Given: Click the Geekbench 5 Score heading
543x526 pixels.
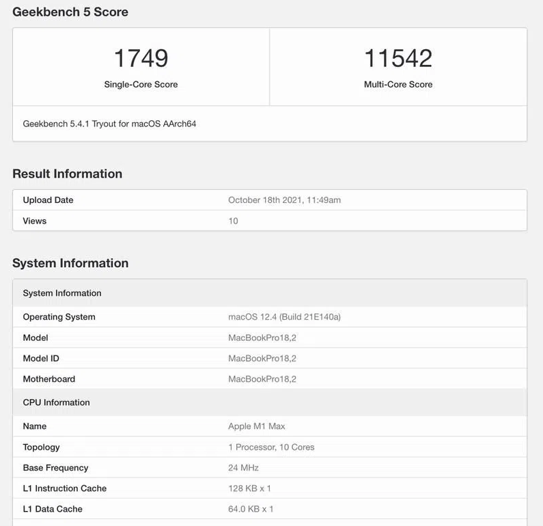Looking at the screenshot, I should [70, 12].
